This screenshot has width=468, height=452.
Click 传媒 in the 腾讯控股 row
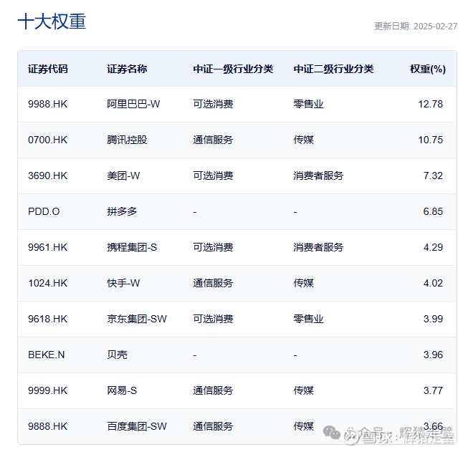tap(304, 140)
